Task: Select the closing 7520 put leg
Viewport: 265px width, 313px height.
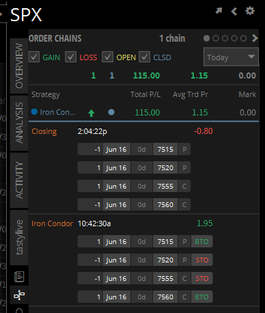Action: [x=134, y=167]
